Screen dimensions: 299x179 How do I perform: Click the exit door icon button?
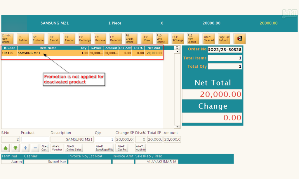click(239, 39)
